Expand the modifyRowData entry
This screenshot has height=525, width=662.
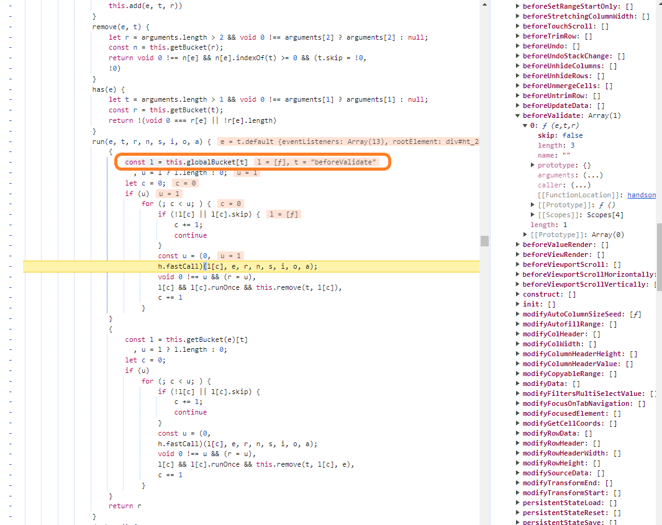[x=517, y=433]
